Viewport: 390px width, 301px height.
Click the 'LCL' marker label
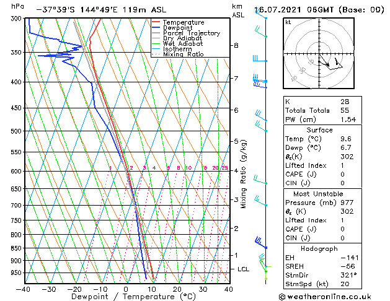pyautogui.click(x=243, y=269)
